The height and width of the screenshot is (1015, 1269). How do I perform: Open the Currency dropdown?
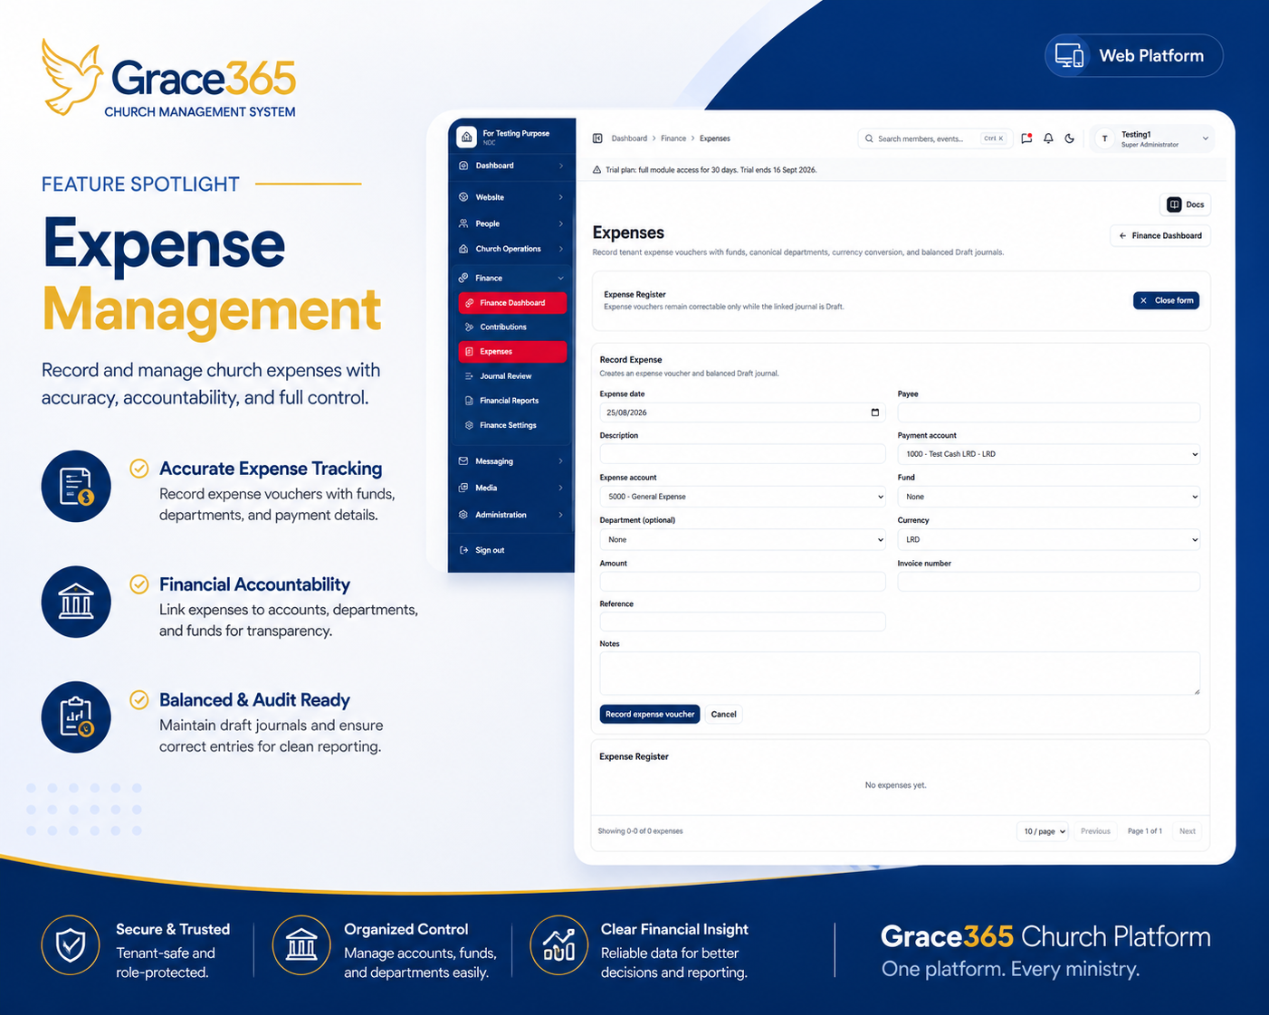click(x=1049, y=540)
